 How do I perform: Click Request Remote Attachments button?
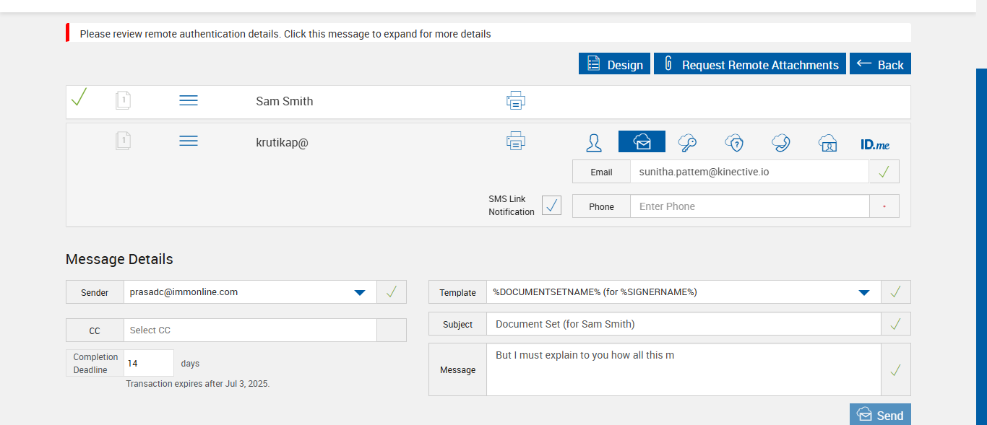click(x=749, y=64)
